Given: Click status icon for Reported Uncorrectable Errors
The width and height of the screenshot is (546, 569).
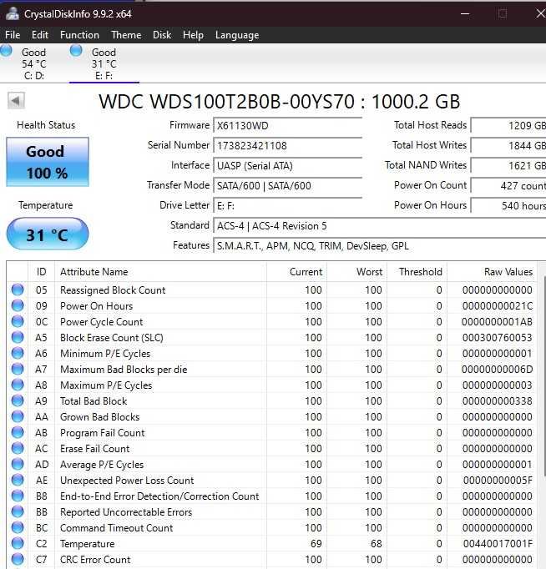Looking at the screenshot, I should point(18,511).
